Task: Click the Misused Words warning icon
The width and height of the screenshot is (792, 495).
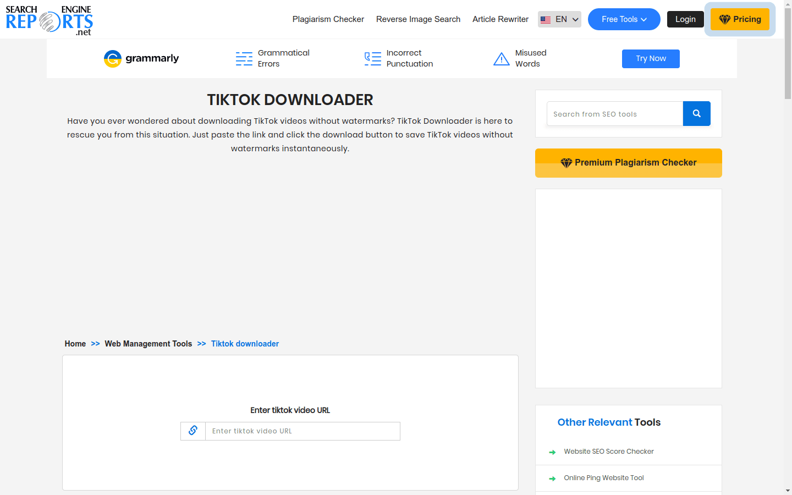Action: click(501, 58)
